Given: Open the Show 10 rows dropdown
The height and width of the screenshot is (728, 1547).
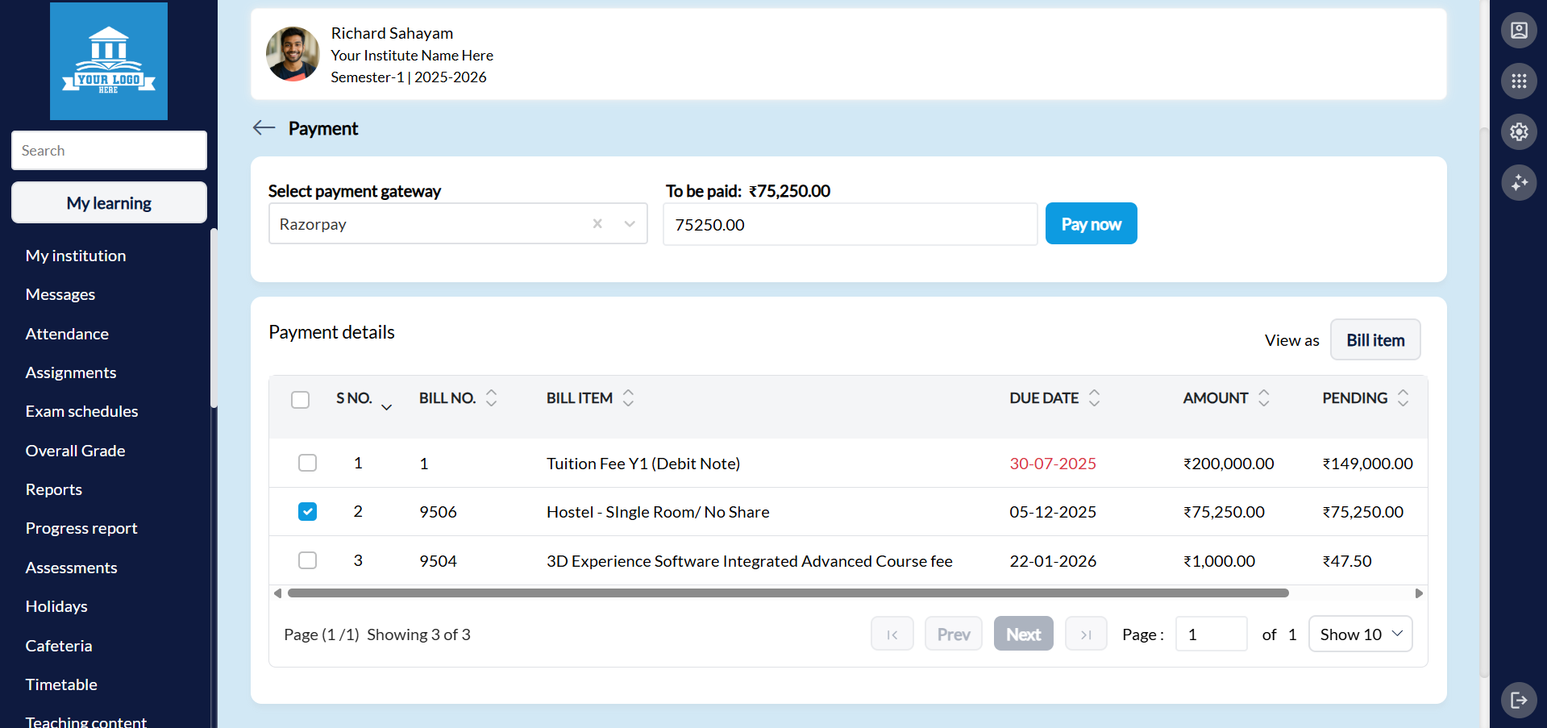Looking at the screenshot, I should 1360,634.
